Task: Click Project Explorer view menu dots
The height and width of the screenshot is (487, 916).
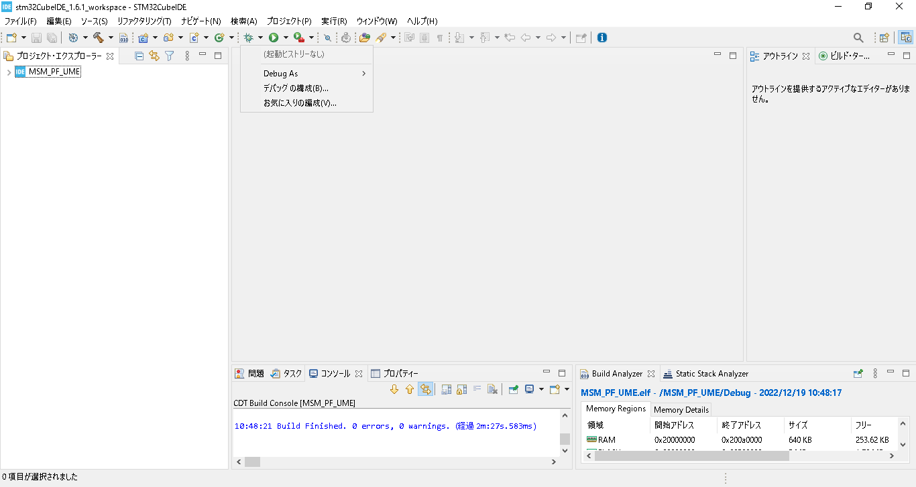Action: click(x=187, y=56)
